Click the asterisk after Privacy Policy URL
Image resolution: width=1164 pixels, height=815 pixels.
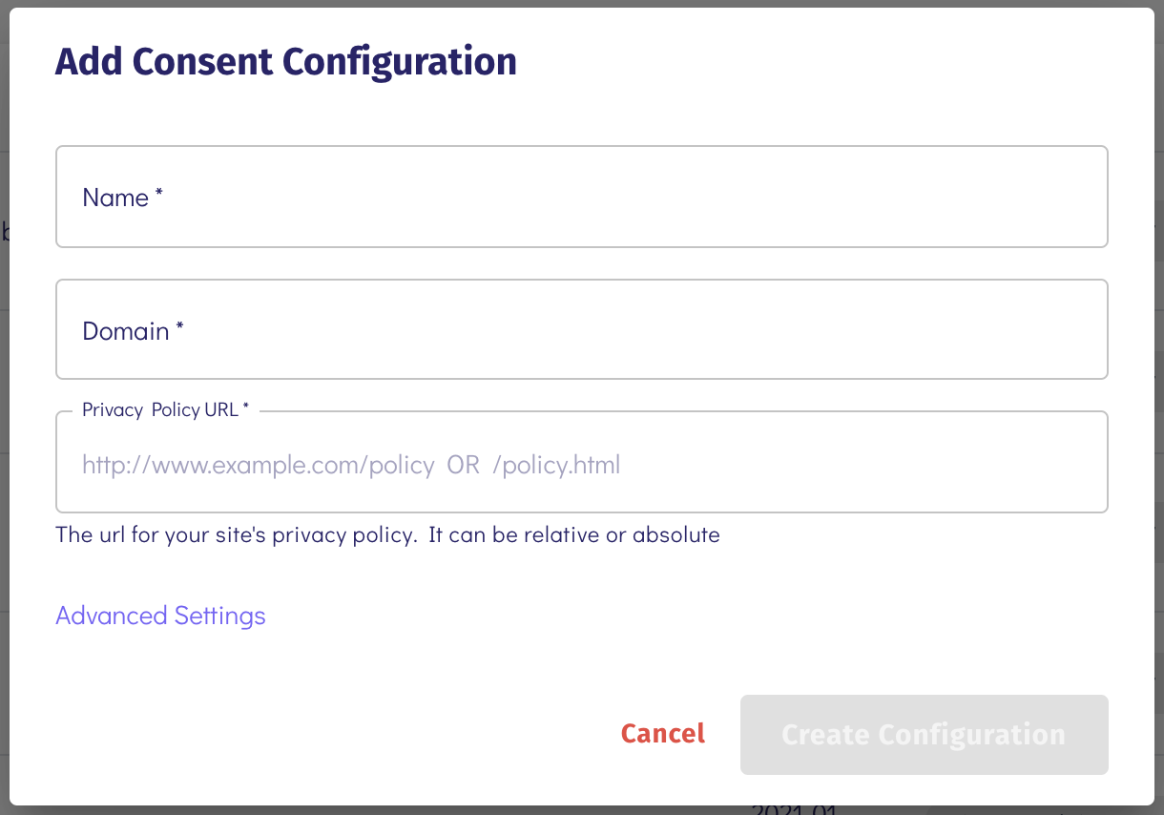click(x=245, y=407)
